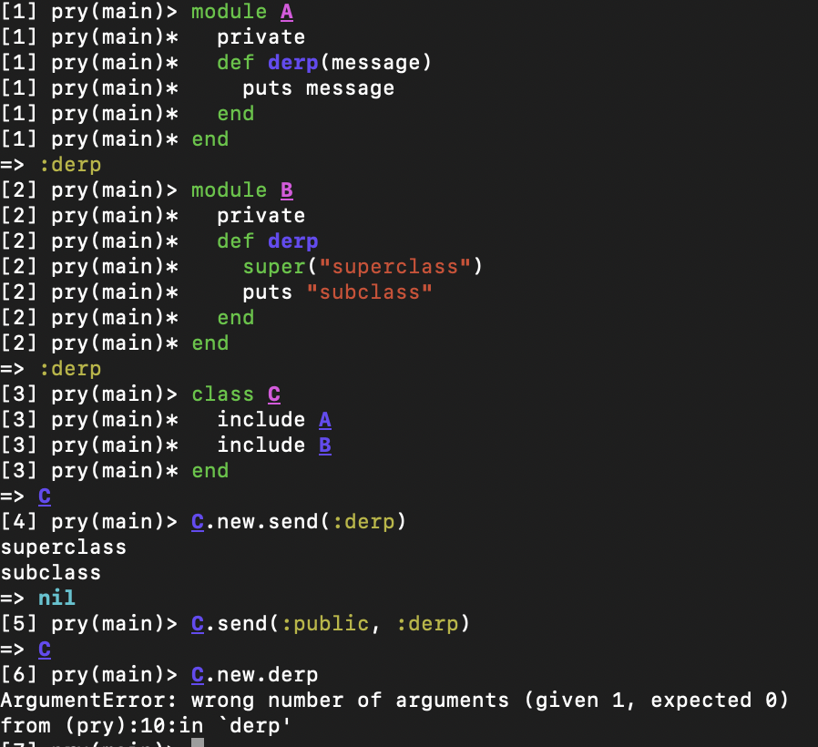Click 'def derp(message)' method definition
The image size is (818, 747).
324,63
